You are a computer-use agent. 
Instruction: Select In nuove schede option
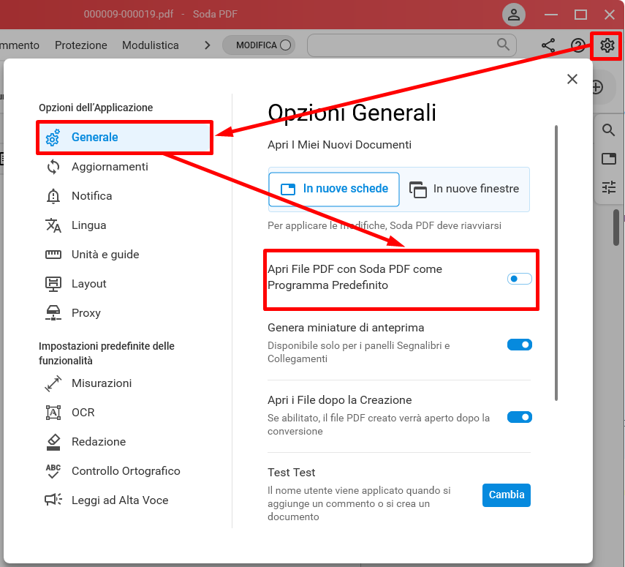(334, 189)
